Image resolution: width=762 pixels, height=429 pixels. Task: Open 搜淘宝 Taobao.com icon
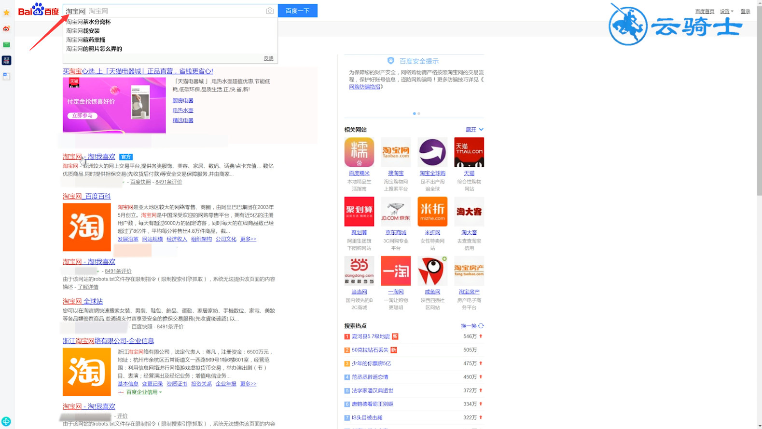click(396, 152)
